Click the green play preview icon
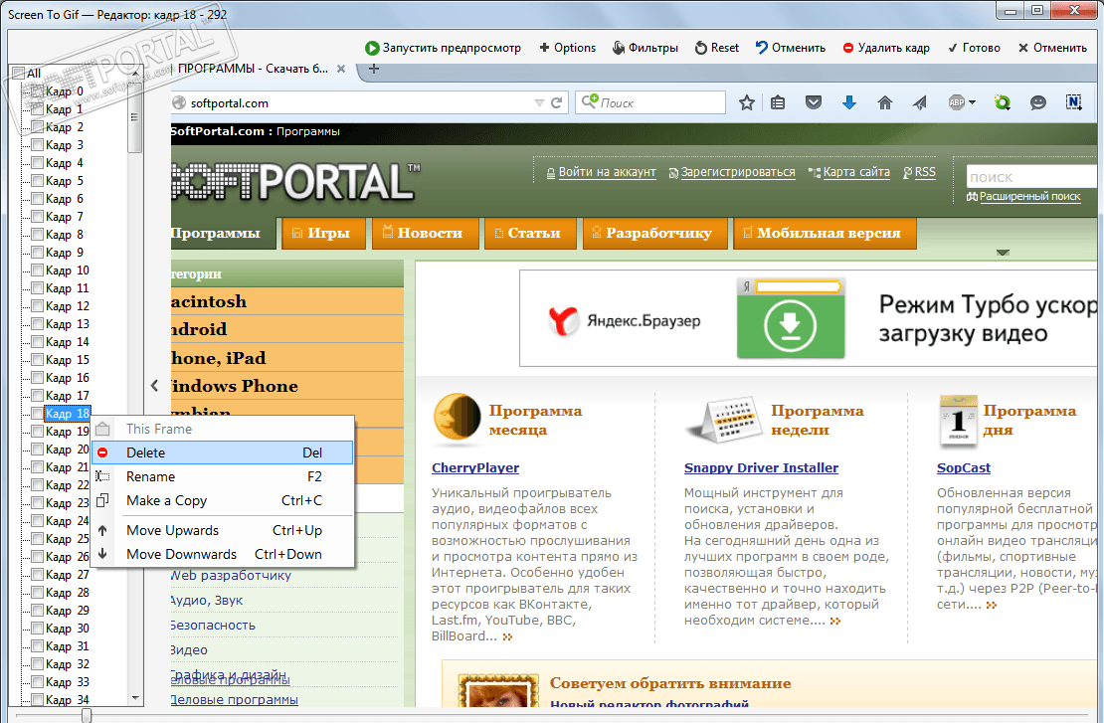1104x723 pixels. (372, 48)
